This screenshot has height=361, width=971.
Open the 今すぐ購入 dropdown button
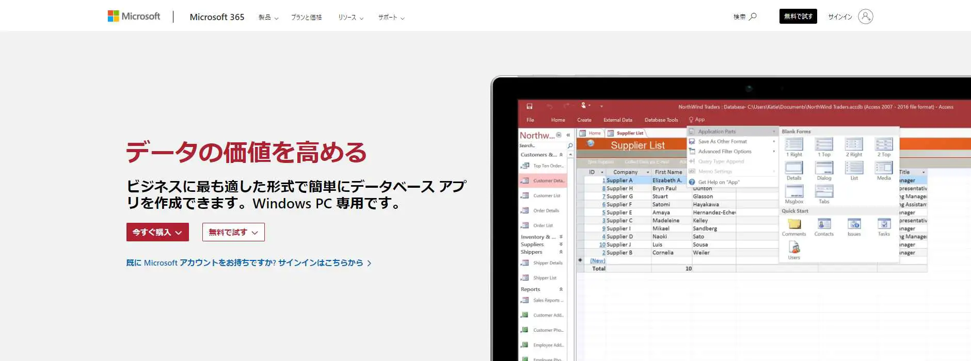click(157, 232)
